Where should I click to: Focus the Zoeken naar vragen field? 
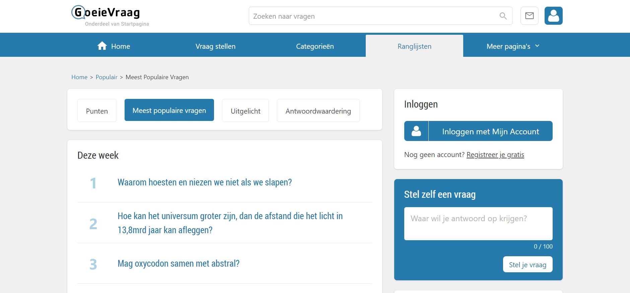tap(372, 16)
